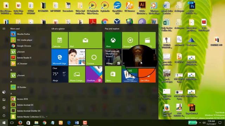Open the Money news tile
225x126 pixels.
(113, 57)
